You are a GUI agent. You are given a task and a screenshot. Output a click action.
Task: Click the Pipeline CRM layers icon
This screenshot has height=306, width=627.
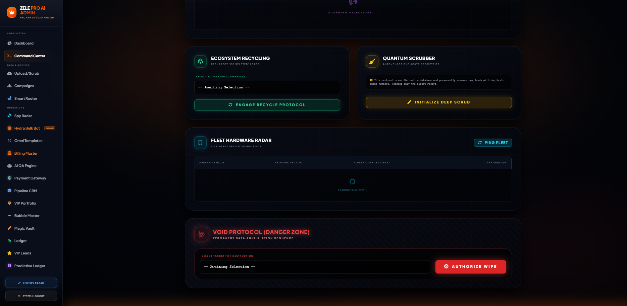pyautogui.click(x=9, y=191)
